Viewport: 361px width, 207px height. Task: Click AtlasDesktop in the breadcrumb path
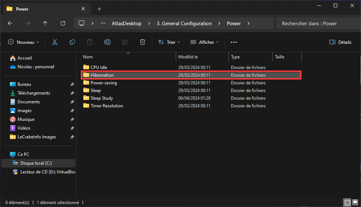(x=127, y=23)
